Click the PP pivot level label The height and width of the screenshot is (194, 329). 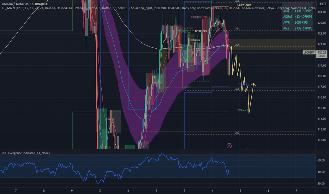point(237,29)
